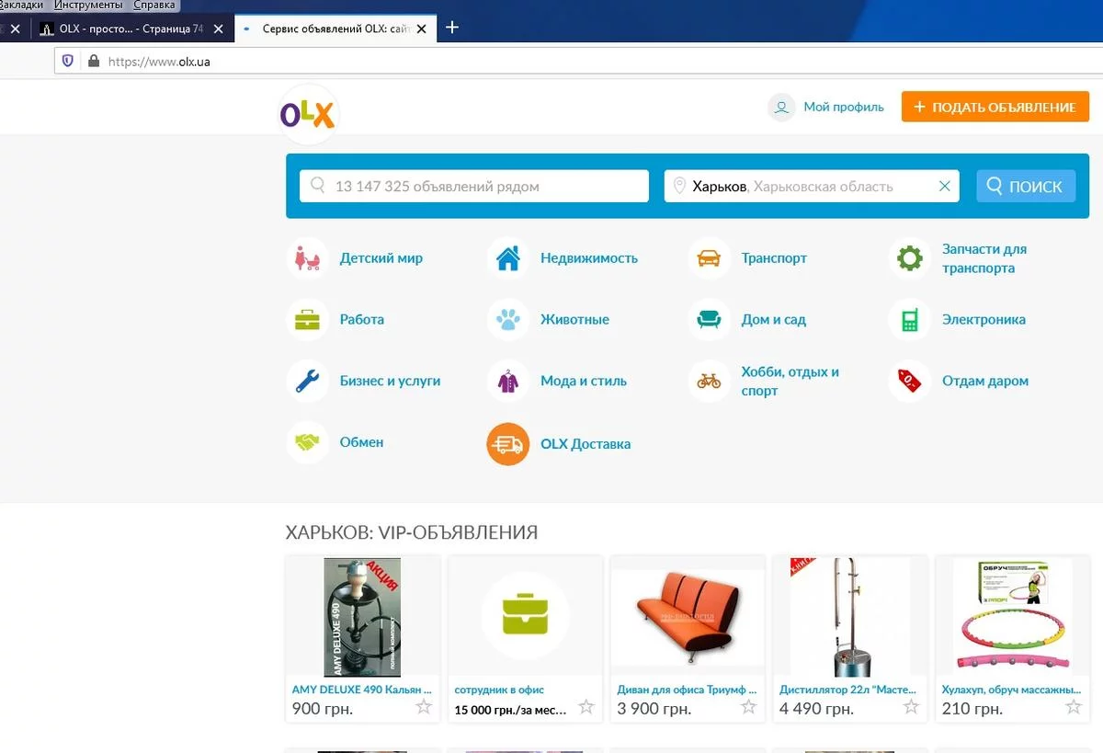This screenshot has width=1103, height=753.
Task: Click the 900 грн. price text
Action: [x=323, y=709]
